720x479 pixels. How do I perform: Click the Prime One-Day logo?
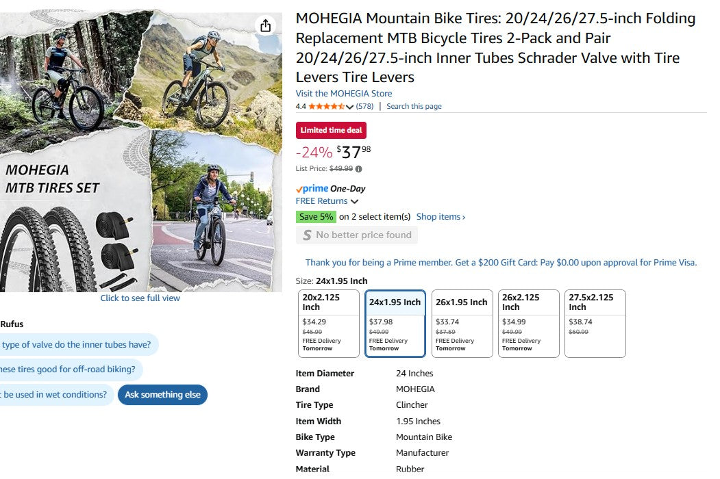[x=314, y=188]
